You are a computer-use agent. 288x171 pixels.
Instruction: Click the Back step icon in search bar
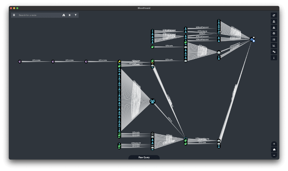coord(70,15)
